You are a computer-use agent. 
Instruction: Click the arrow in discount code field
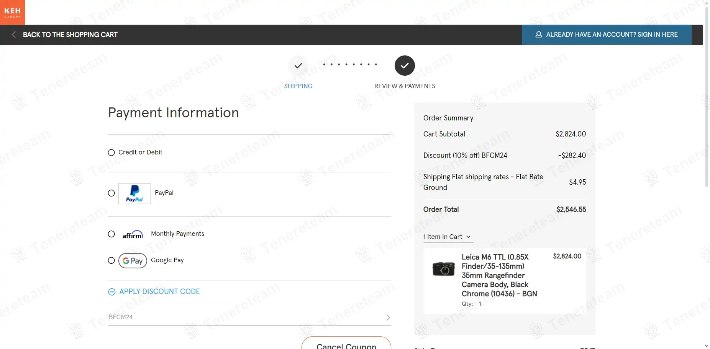coord(388,318)
